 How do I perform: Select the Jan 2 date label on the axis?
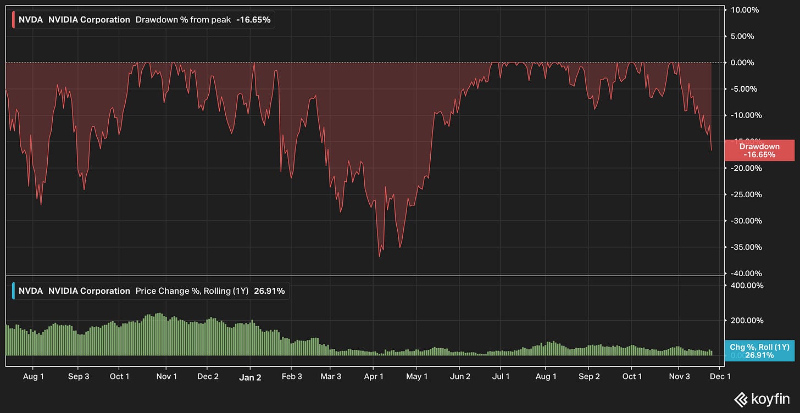pyautogui.click(x=250, y=377)
